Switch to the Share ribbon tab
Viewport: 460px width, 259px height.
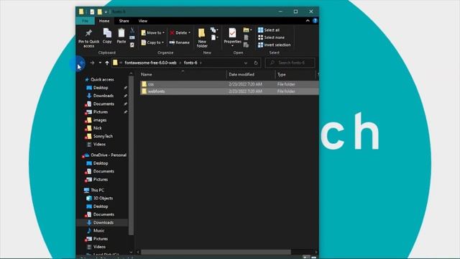tap(124, 21)
